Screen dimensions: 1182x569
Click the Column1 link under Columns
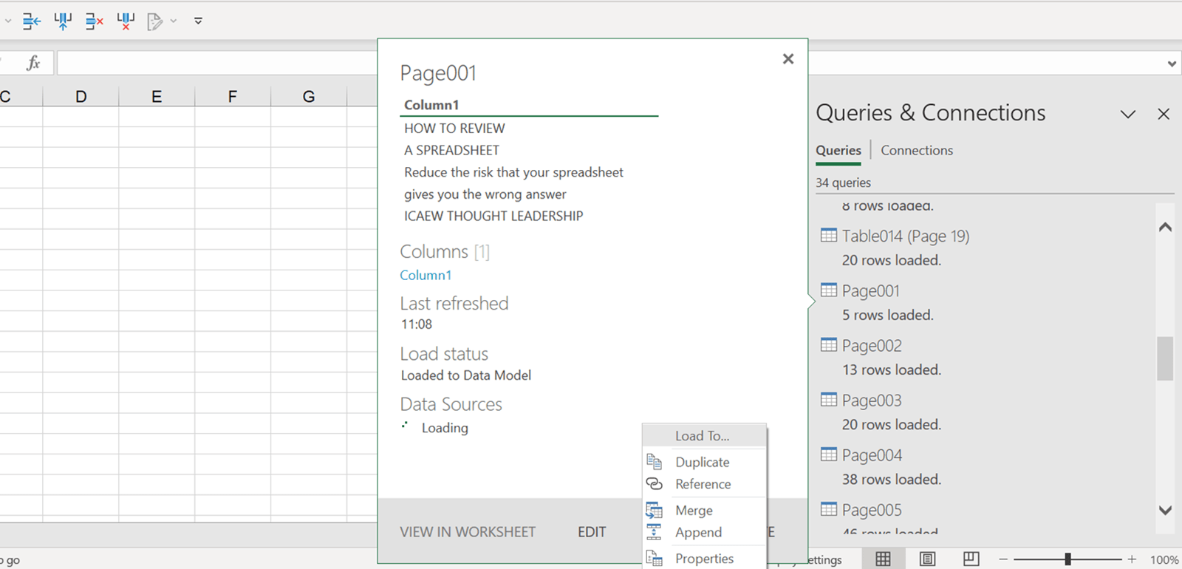[426, 275]
